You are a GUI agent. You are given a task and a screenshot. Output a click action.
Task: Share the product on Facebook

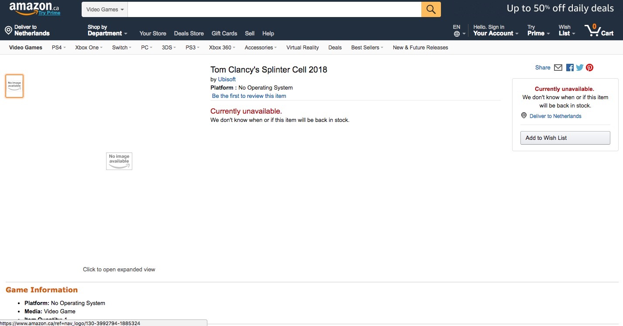click(570, 68)
